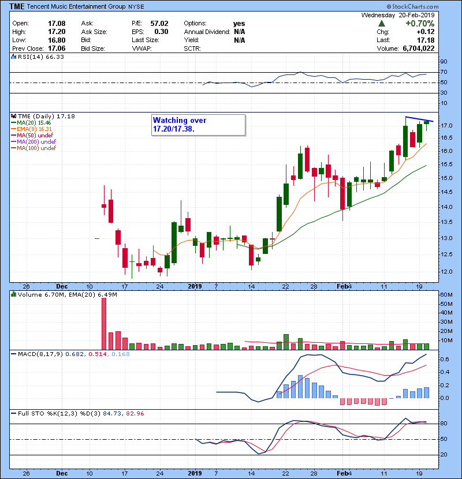Click the High value 17.20
The image size is (462, 479).
click(x=57, y=32)
